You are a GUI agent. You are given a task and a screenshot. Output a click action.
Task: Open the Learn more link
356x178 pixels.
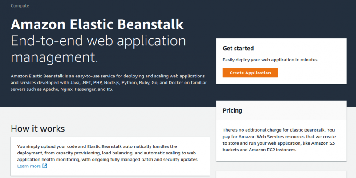point(29,166)
